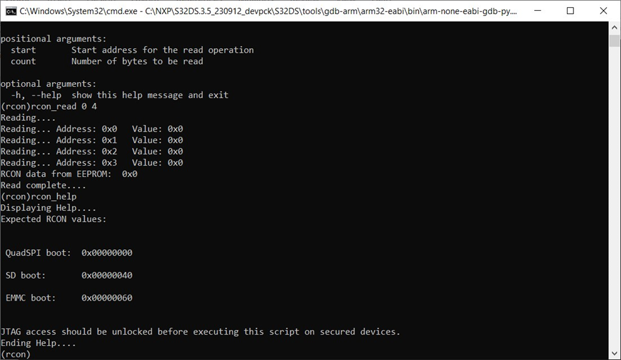Open the cmd.exe system menu icon

[11, 11]
